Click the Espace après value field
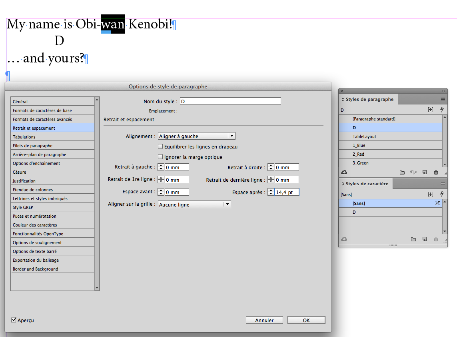 pos(287,192)
